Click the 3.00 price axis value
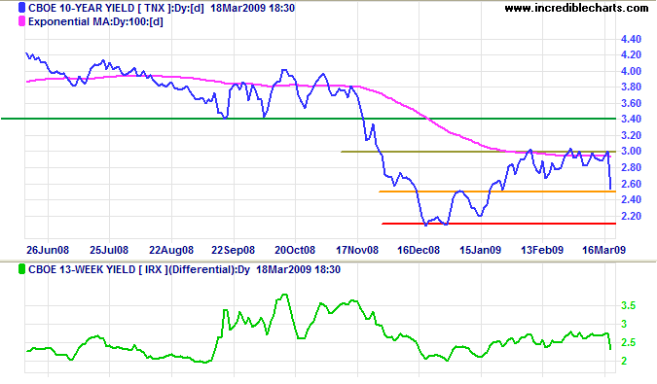 point(631,152)
